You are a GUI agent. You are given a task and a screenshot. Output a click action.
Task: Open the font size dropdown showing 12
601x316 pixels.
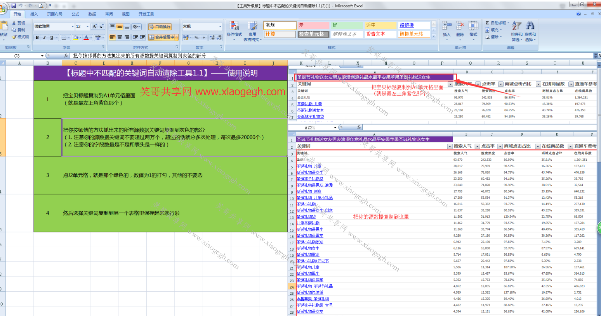coord(88,26)
